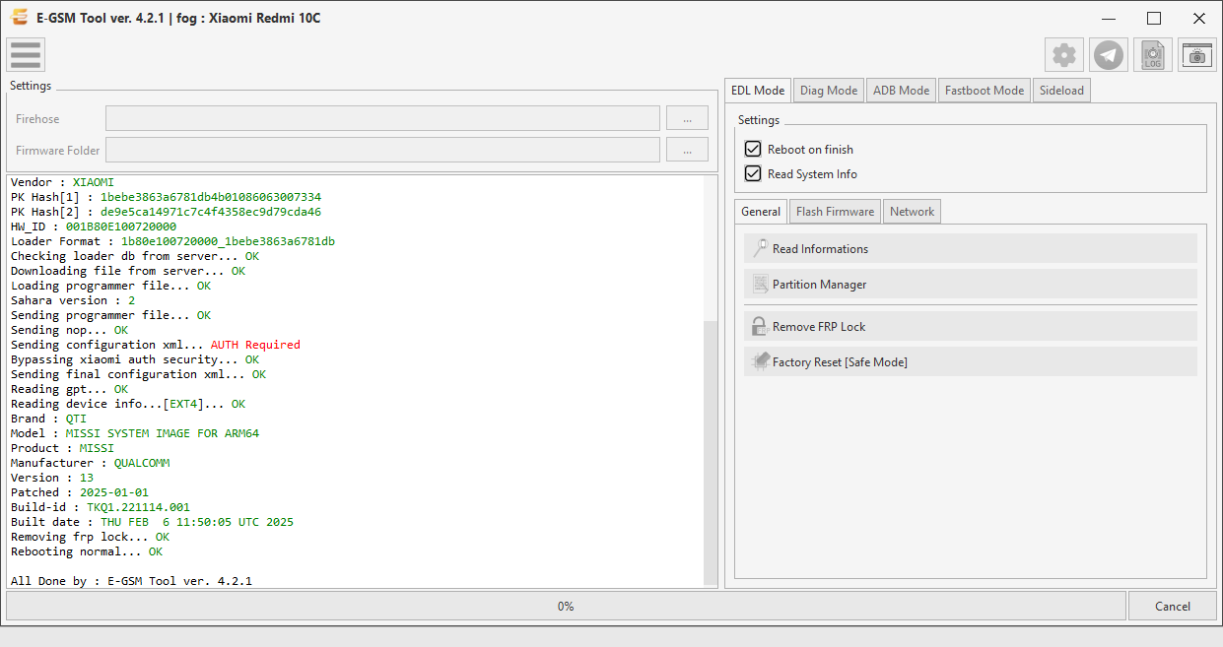Click the Partition Manager icon
The height and width of the screenshot is (647, 1223).
point(760,284)
